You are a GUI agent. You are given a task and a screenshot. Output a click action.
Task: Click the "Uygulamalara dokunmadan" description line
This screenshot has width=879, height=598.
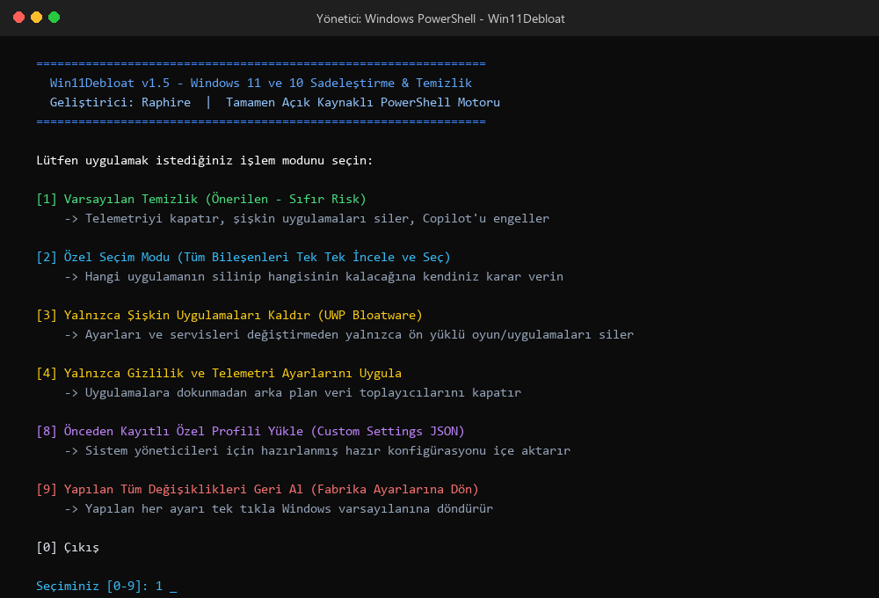click(x=293, y=393)
